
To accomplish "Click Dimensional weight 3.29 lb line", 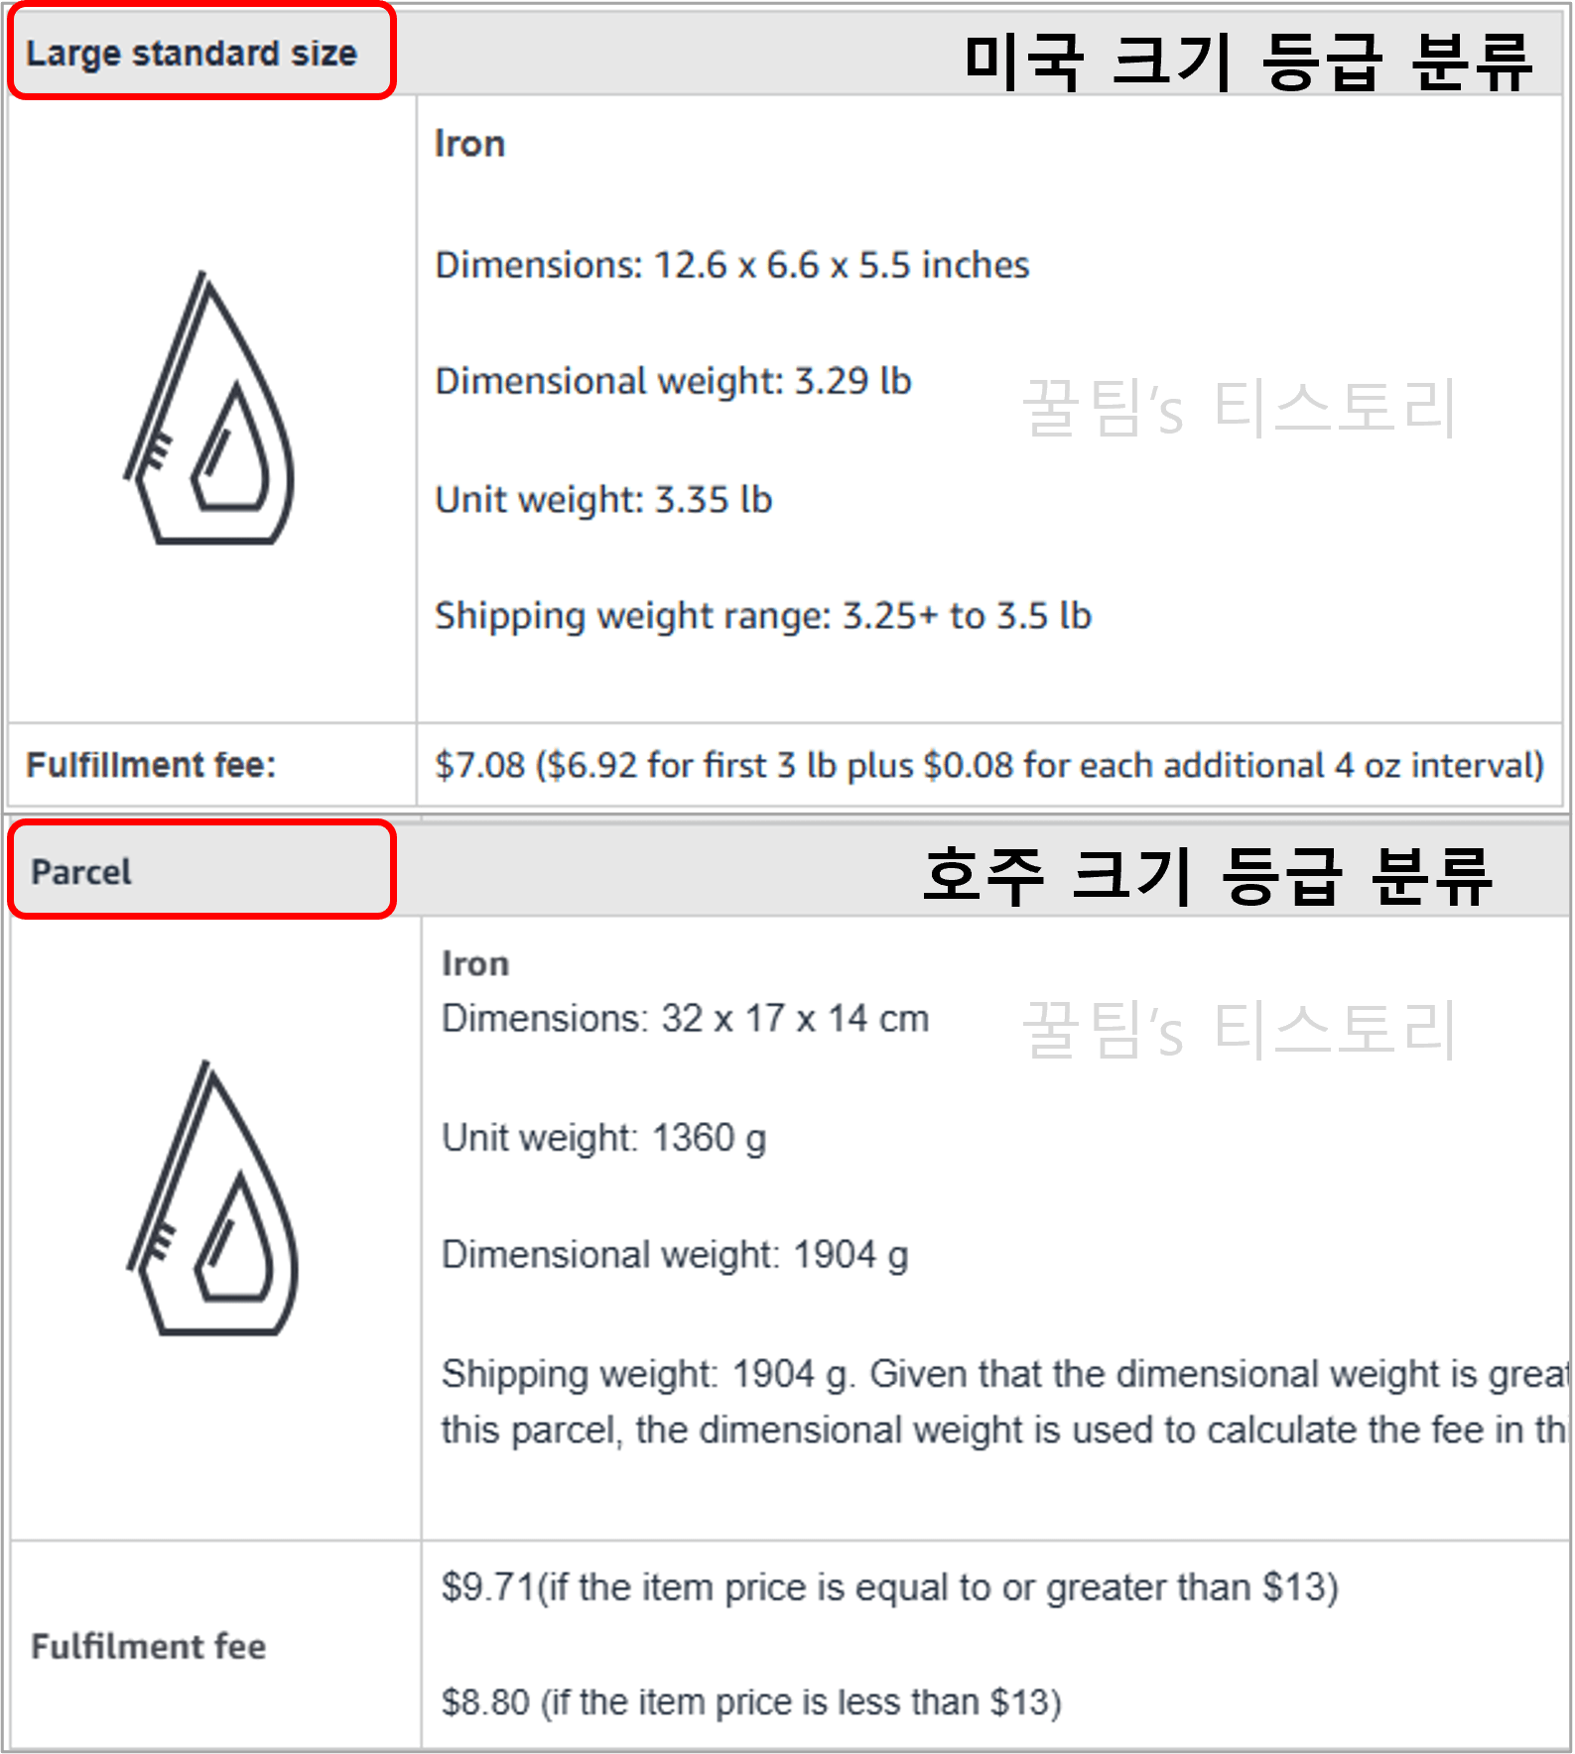I will coord(673,381).
